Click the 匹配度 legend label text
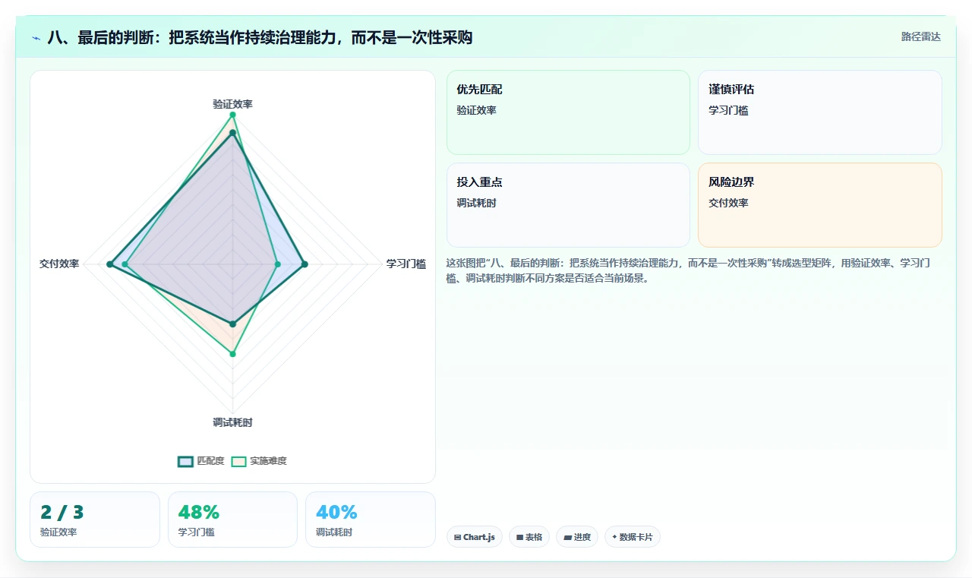The height and width of the screenshot is (578, 972). click(x=210, y=461)
